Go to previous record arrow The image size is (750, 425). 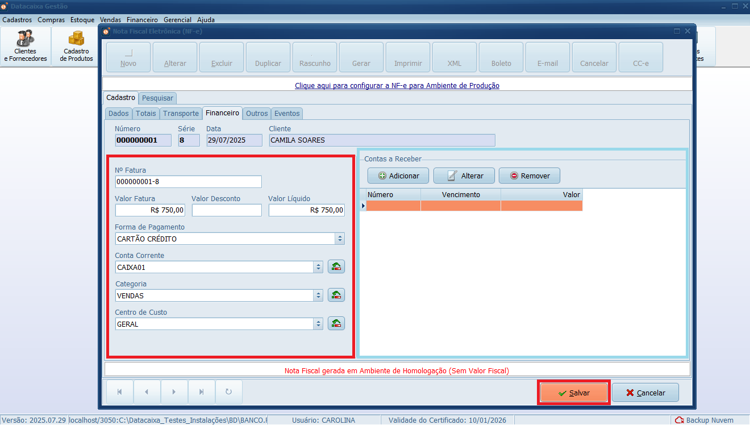point(147,392)
